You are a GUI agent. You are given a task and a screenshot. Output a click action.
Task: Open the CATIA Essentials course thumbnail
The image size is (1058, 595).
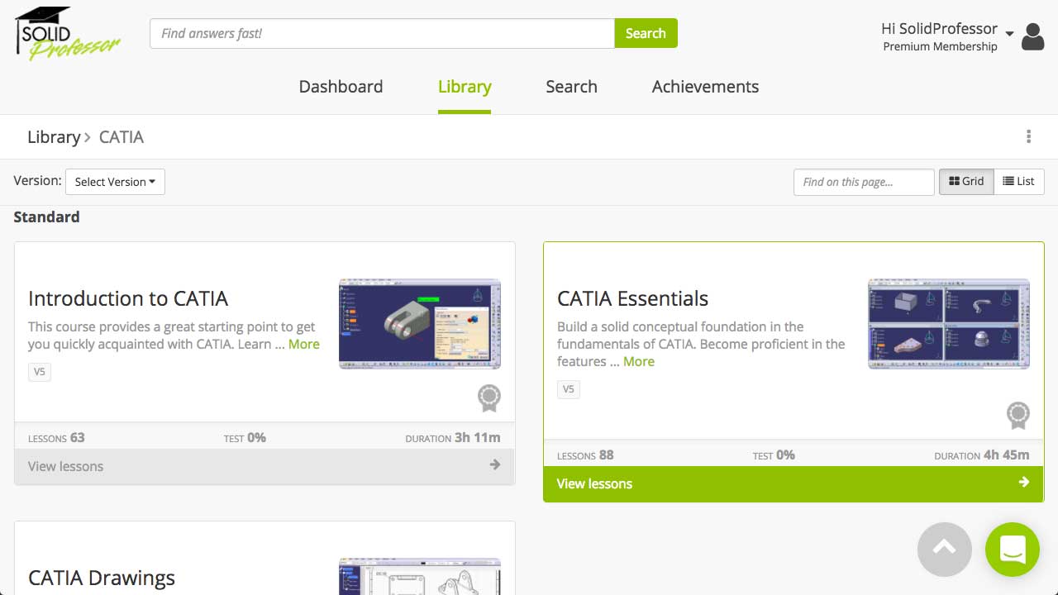tap(948, 323)
